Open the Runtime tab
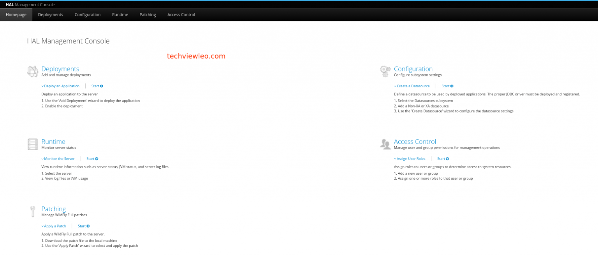This screenshot has width=598, height=255. click(x=120, y=14)
